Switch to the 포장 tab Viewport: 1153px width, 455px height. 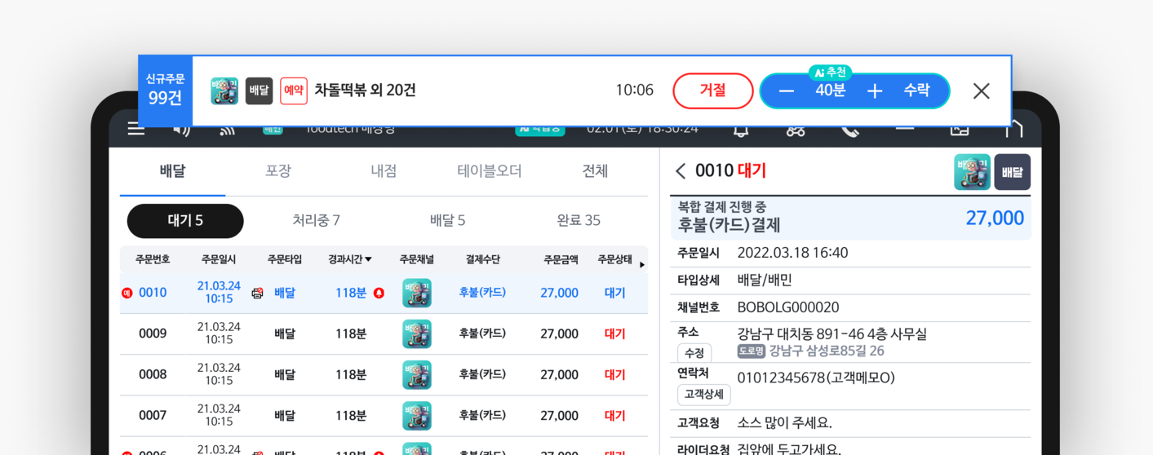coord(278,171)
